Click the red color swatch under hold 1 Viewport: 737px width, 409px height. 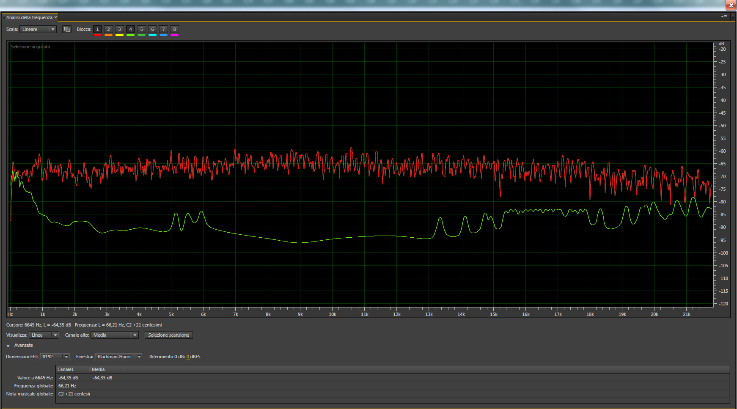[97, 35]
